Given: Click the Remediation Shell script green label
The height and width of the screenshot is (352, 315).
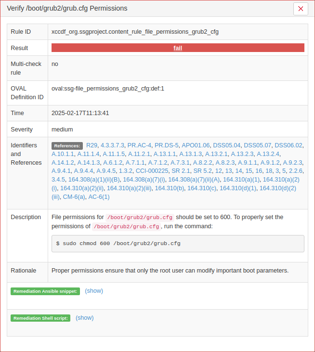Looking at the screenshot, I should [x=41, y=318].
